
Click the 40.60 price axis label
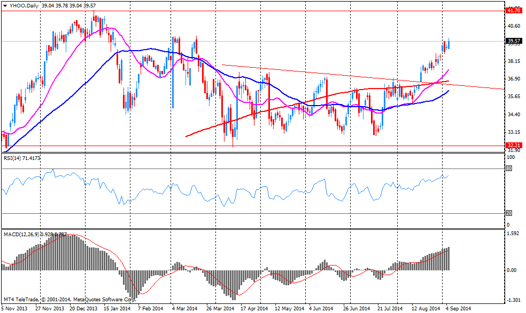[x=514, y=26]
